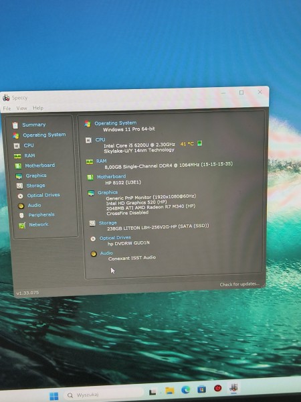
Task: Open RAM details from sidebar icon
Action: (17, 156)
